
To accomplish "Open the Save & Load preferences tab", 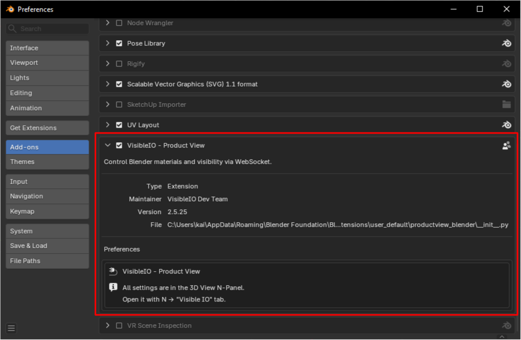I will pos(47,246).
